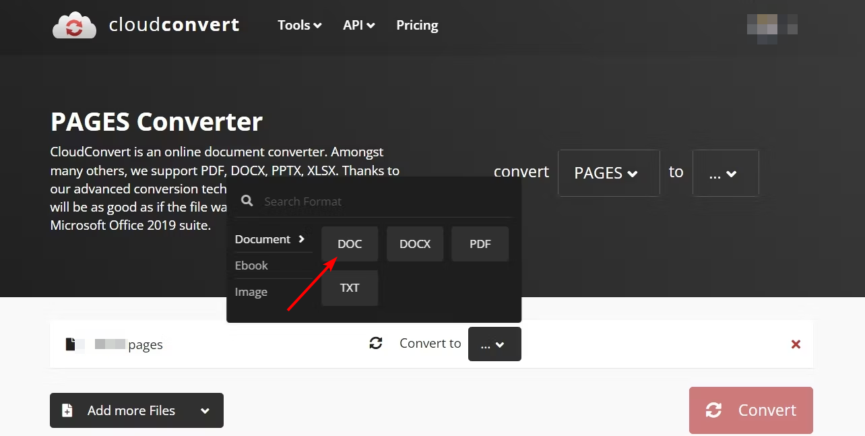Screen dimensions: 865x436
Task: Click the file icon of the pages file
Action: point(71,344)
